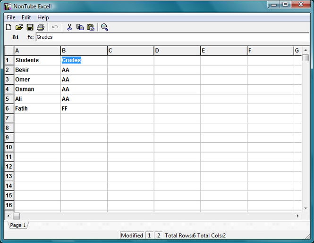
Task: Click the horizontal scrollbar thumb
Action: click(17, 216)
